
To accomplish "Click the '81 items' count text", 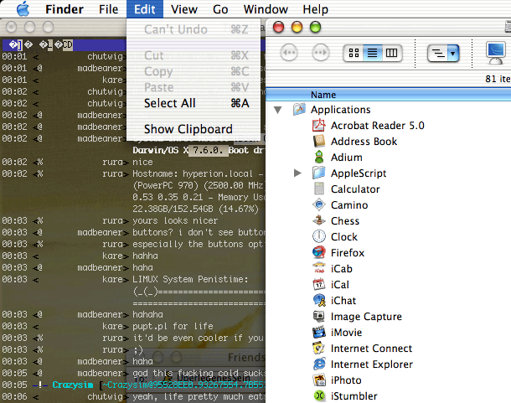I will [x=498, y=79].
